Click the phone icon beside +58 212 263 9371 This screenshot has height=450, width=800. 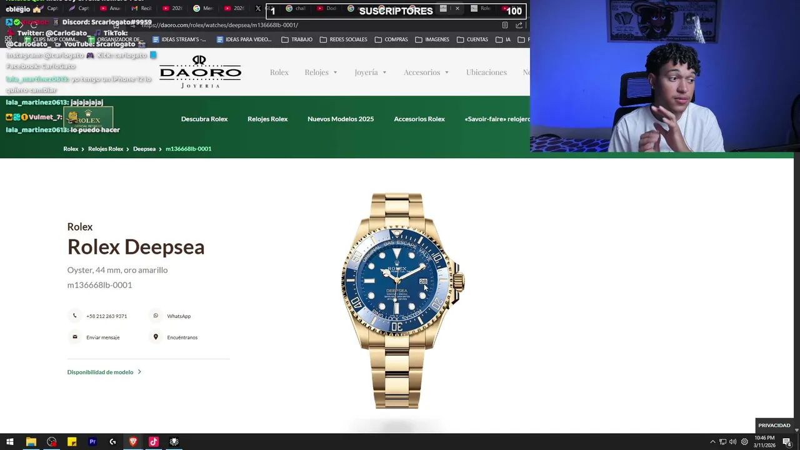coord(75,316)
